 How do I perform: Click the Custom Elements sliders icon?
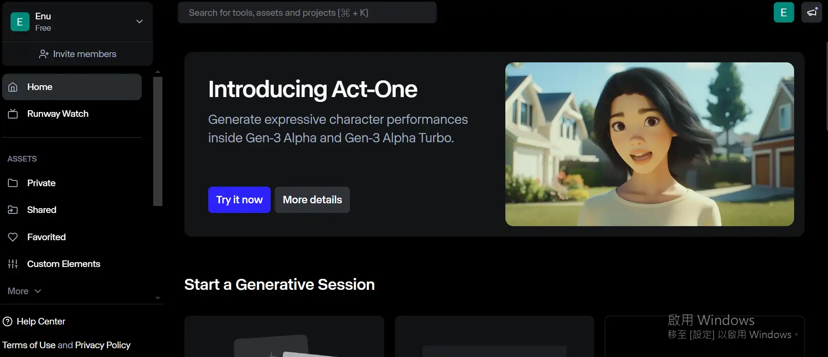(x=13, y=264)
